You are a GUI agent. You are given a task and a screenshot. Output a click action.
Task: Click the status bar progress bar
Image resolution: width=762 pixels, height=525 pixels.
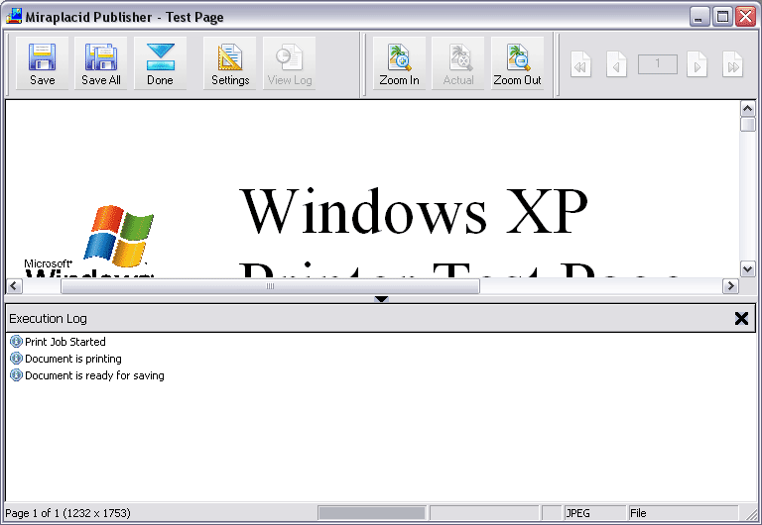point(372,513)
